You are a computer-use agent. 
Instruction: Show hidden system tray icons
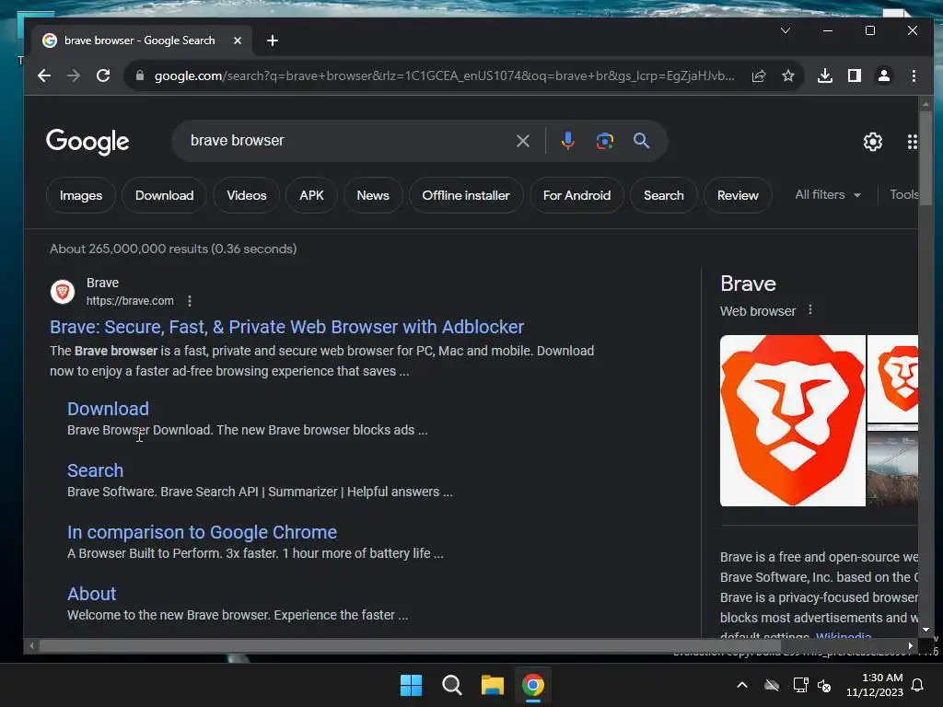742,685
